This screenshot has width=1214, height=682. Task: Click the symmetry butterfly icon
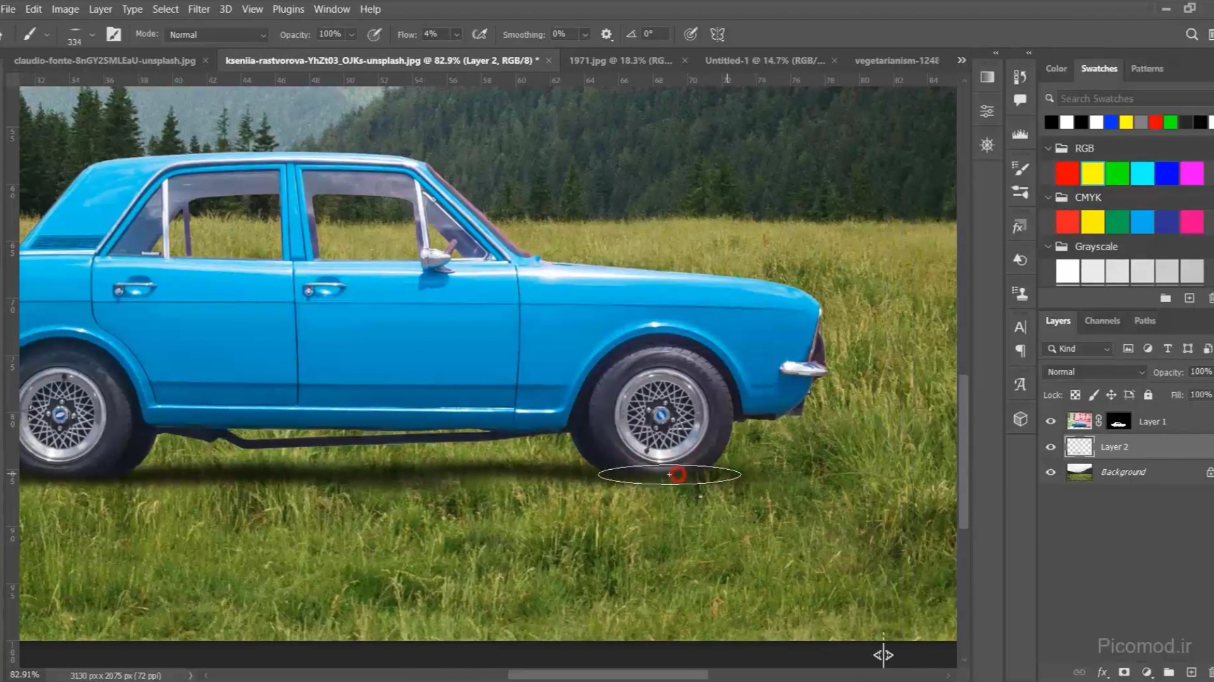coord(717,35)
